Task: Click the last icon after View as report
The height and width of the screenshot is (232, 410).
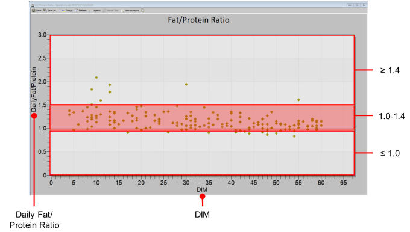Action: point(143,11)
